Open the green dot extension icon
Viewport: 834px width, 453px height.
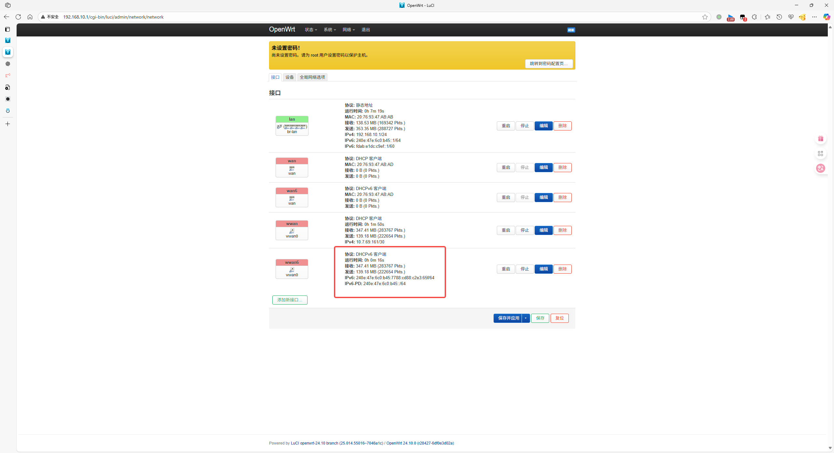[x=719, y=17]
